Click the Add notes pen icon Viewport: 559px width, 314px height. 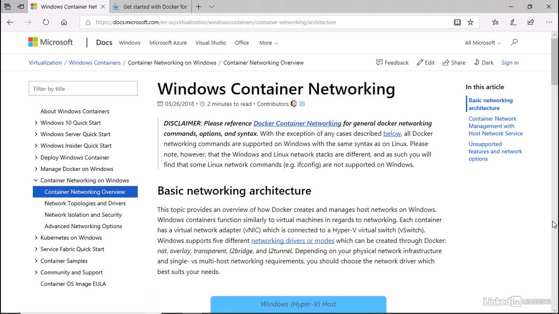(513, 22)
